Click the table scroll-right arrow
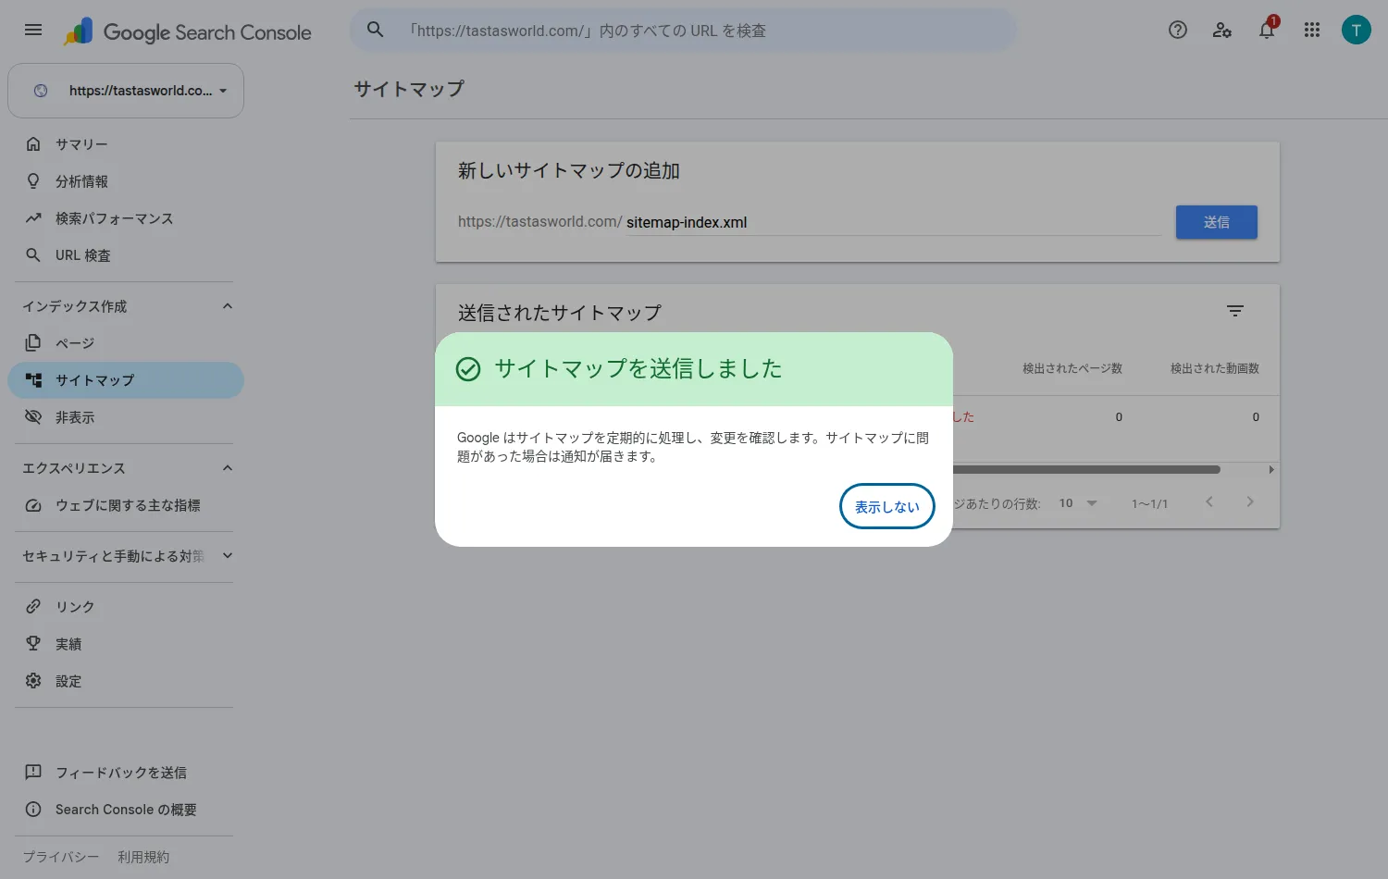The height and width of the screenshot is (879, 1388). [1271, 469]
